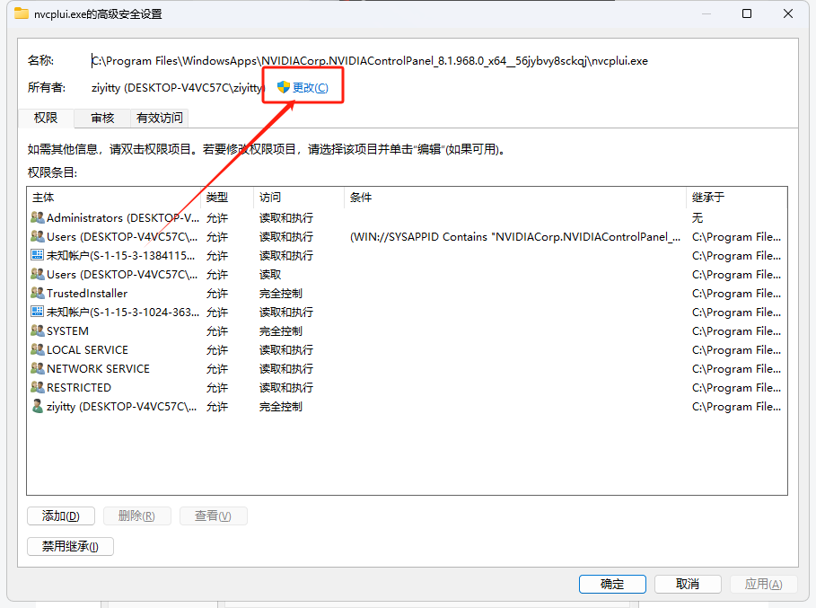The width and height of the screenshot is (816, 608).
Task: Select the TrustedInstaller permission entry
Action: point(407,293)
